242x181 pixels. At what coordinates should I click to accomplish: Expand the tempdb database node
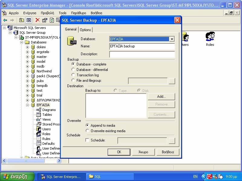pyautogui.click(x=27, y=86)
